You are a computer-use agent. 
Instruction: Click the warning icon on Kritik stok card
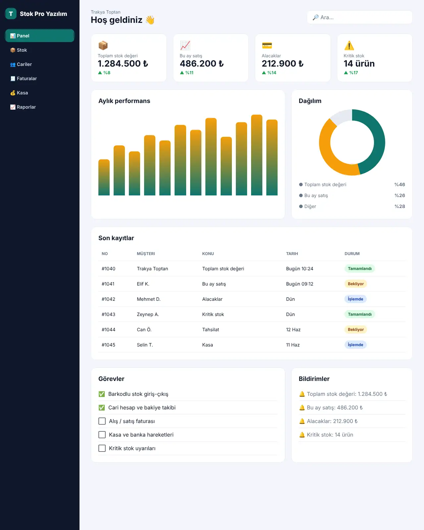click(349, 45)
